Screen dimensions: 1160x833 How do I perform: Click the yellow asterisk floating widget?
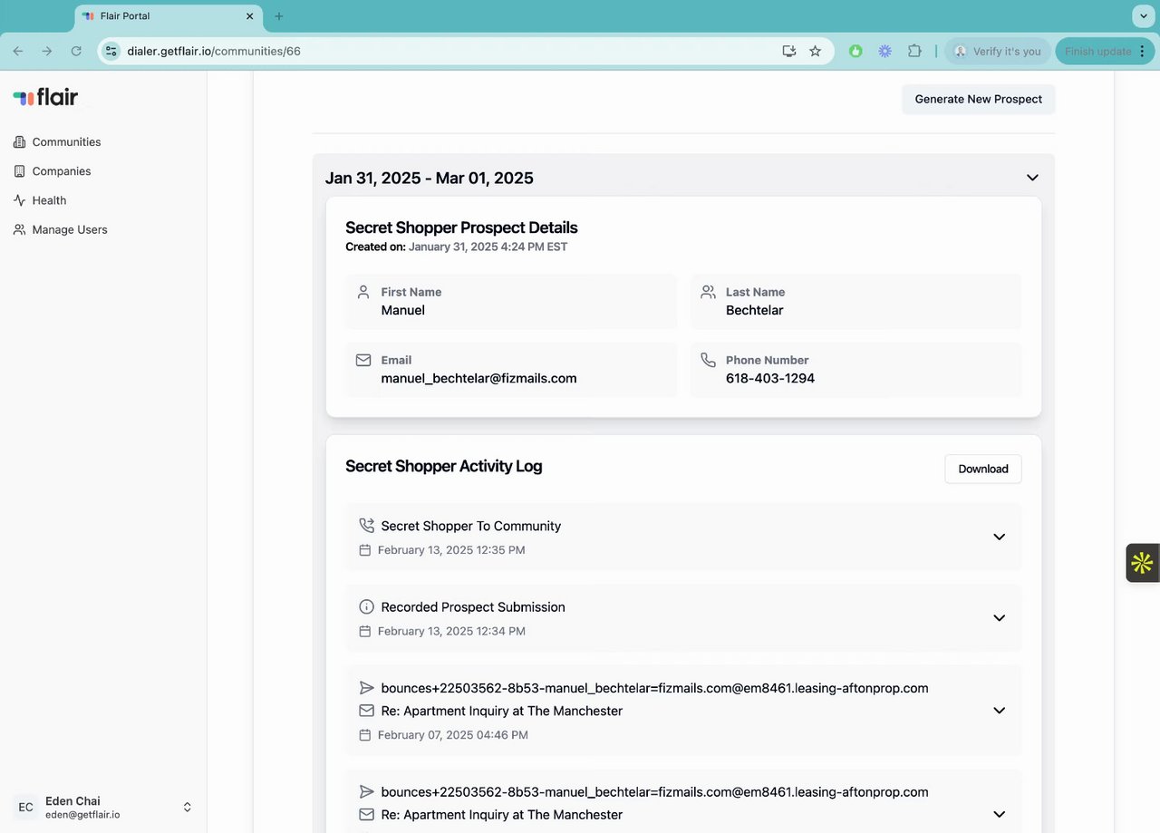click(x=1142, y=563)
